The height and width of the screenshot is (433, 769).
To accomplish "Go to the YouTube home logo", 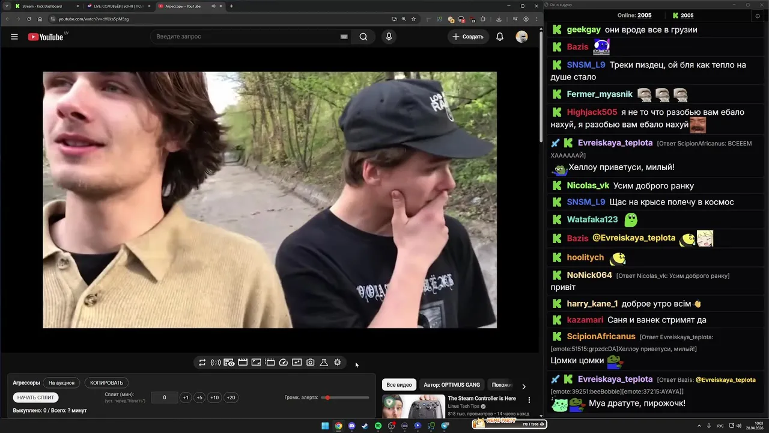I will click(46, 37).
